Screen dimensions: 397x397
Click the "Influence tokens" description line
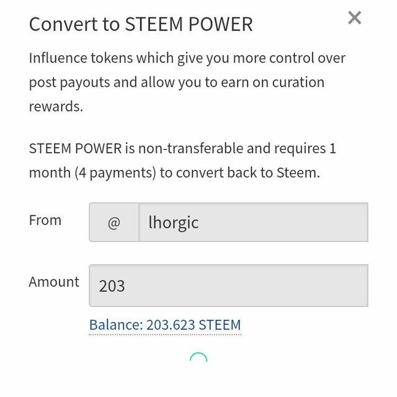[187, 58]
